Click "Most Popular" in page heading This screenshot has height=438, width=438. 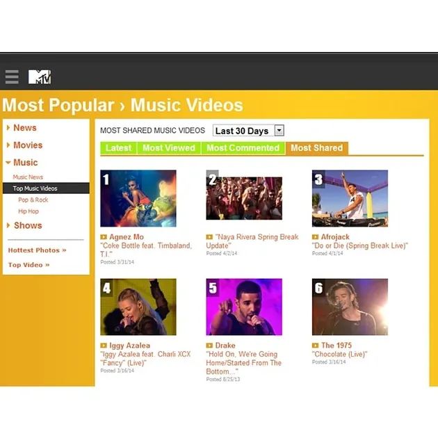(58, 105)
